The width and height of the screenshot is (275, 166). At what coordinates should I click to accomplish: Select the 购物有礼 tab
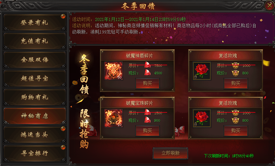click(x=34, y=97)
